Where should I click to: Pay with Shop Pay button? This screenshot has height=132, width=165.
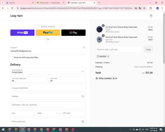click(x=22, y=33)
